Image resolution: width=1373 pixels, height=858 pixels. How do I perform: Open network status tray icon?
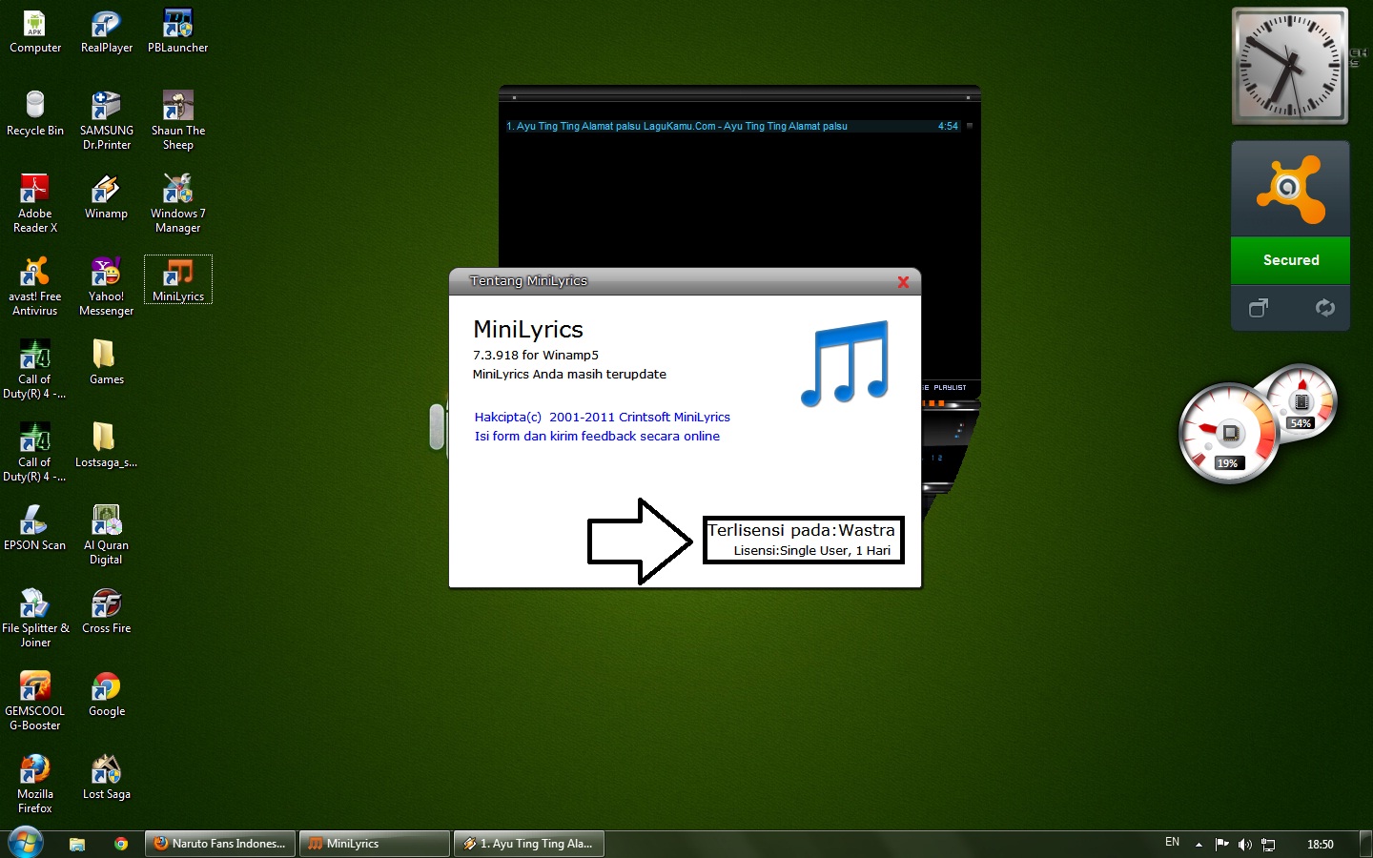pyautogui.click(x=1268, y=845)
